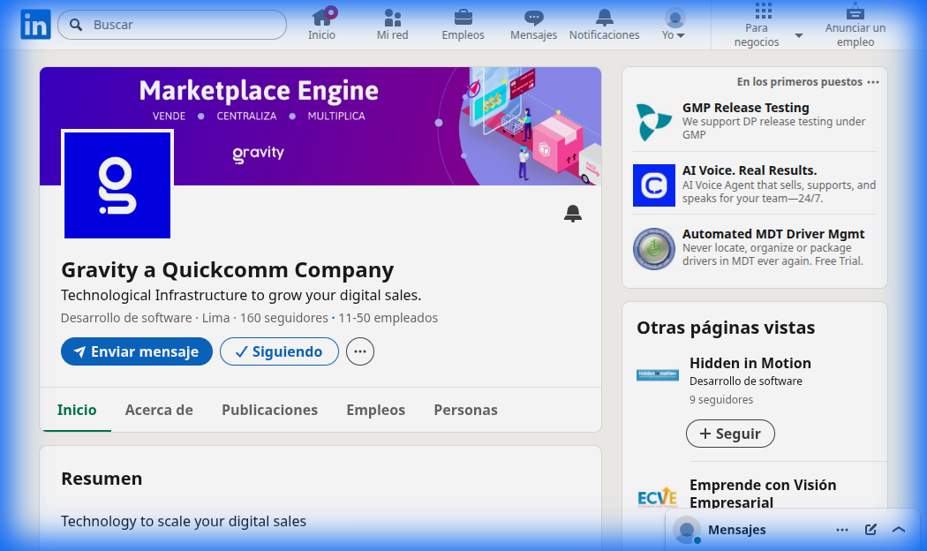Go to Inicio in top navigation bar

pos(321,24)
